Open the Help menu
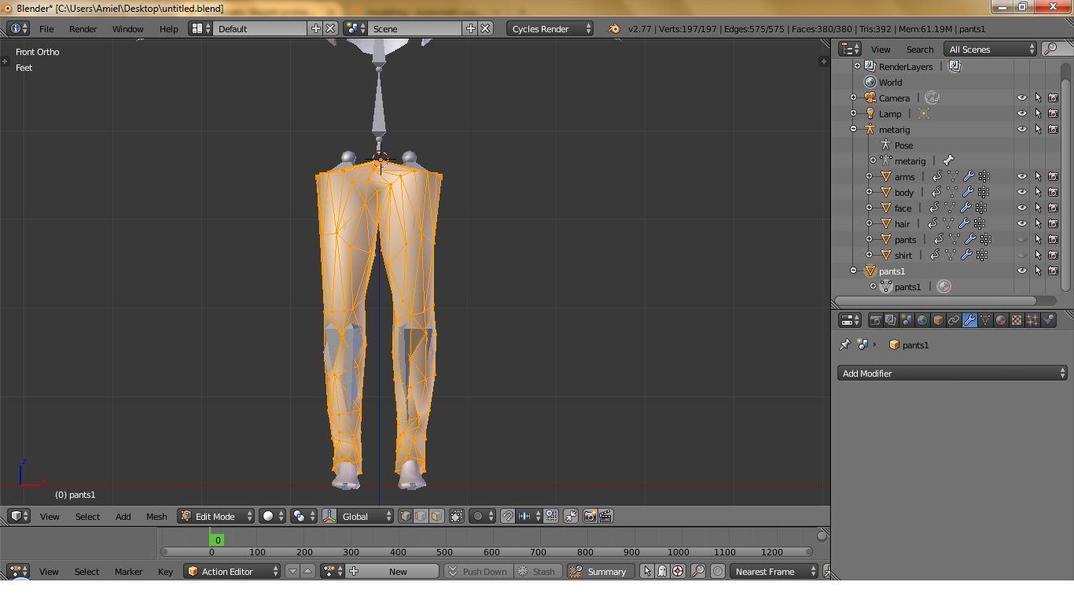1074x604 pixels. point(168,28)
